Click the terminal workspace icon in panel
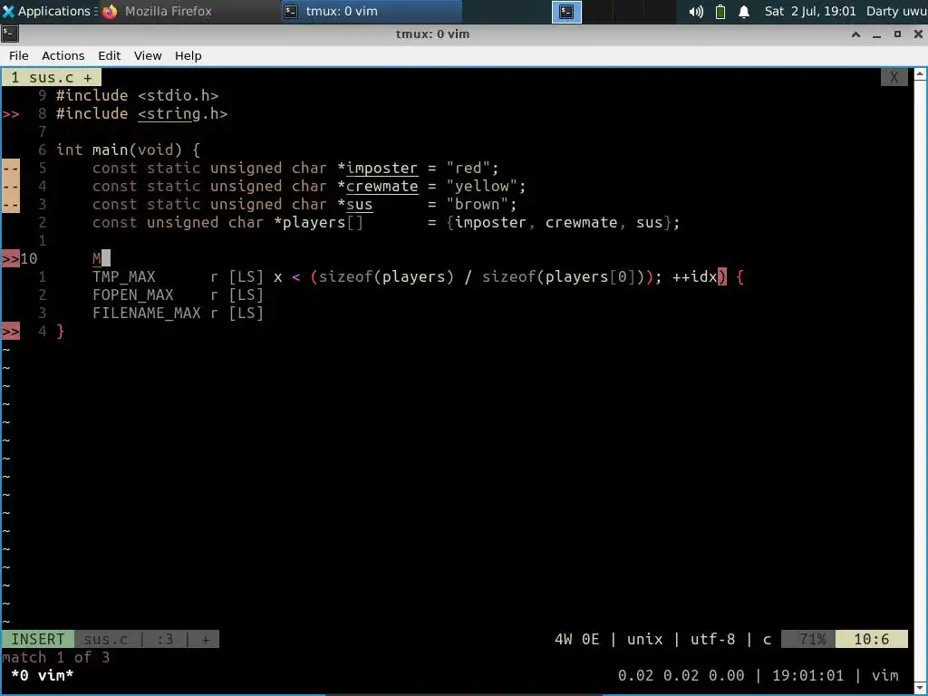 pyautogui.click(x=566, y=11)
